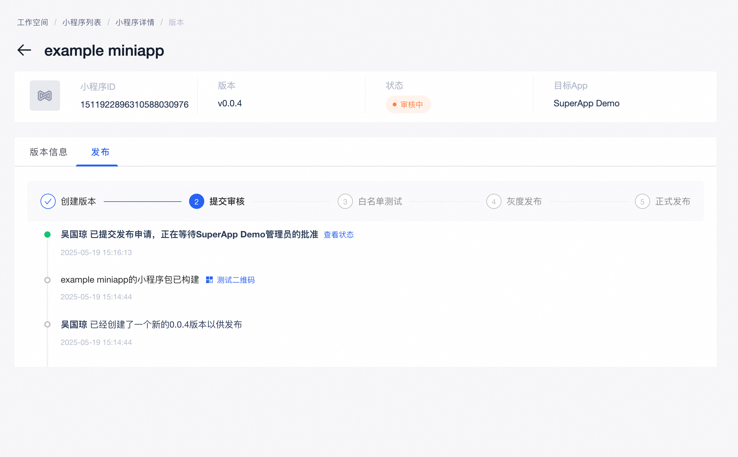This screenshot has width=738, height=457.
Task: Select step 3 circle 白名单测试
Action: pos(345,201)
